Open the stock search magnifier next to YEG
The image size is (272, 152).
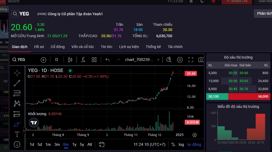pos(15,14)
